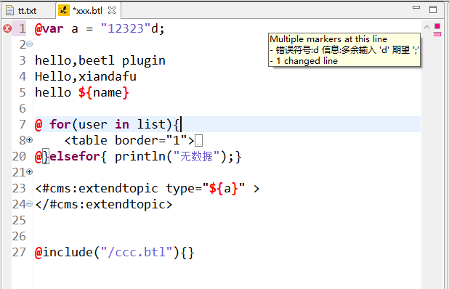Image resolution: width=449 pixels, height=289 pixels.
Task: Click line number 27 in the gutter
Action: pyautogui.click(x=19, y=253)
